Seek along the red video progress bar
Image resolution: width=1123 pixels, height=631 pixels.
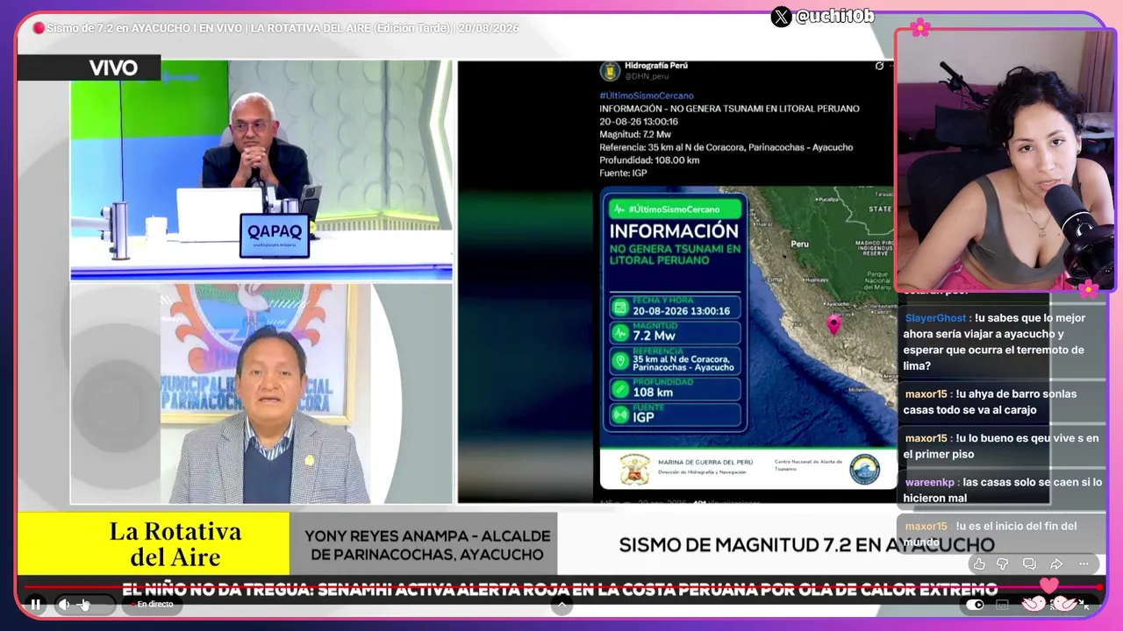pyautogui.click(x=561, y=587)
